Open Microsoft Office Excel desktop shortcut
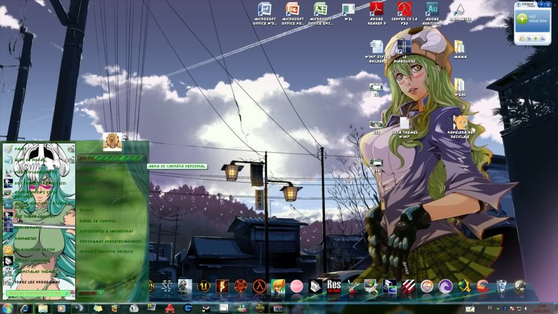558x314 pixels. [320, 14]
